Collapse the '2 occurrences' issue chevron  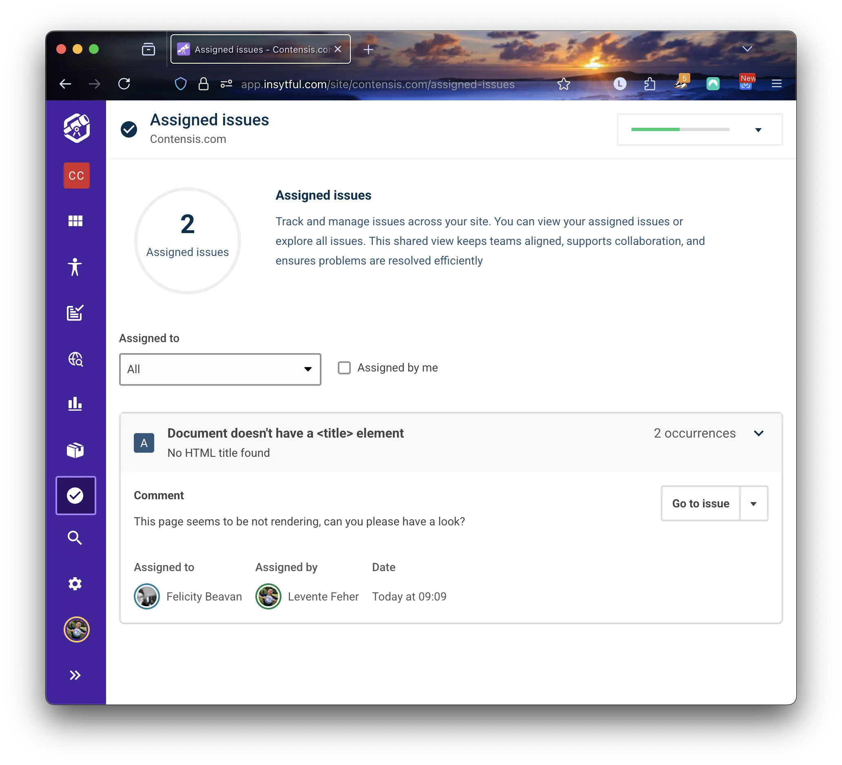point(758,433)
